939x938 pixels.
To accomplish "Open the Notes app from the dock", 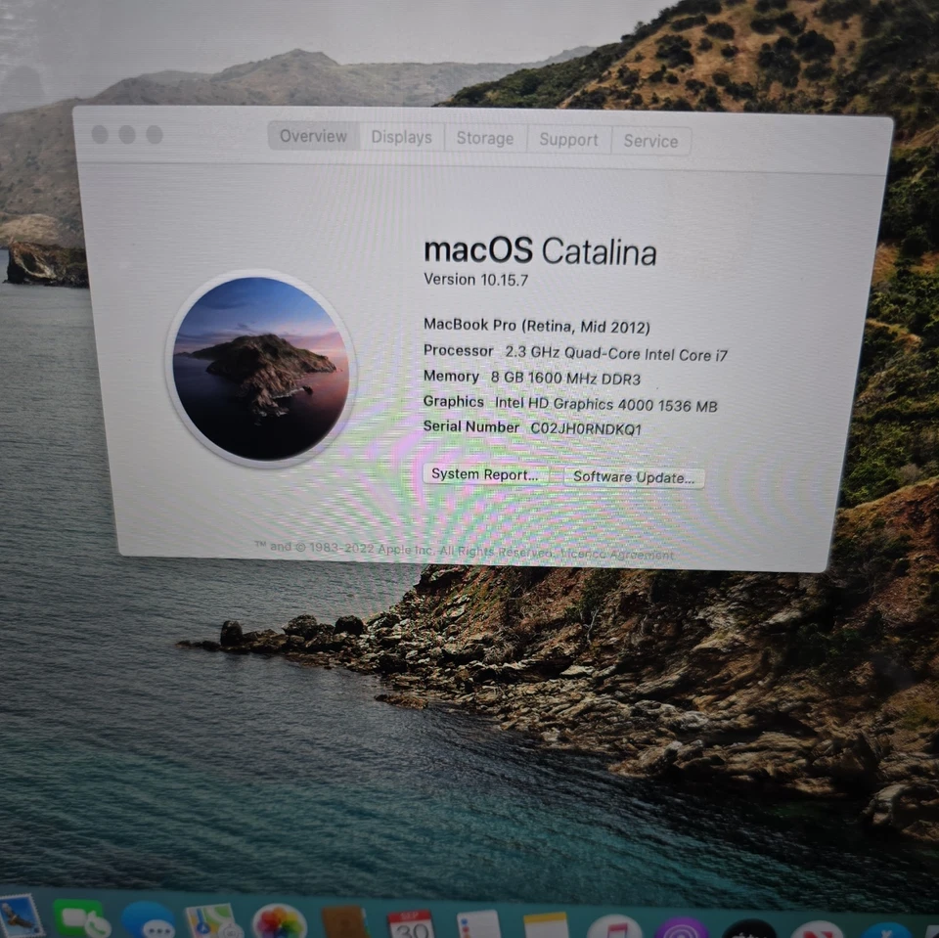I will (546, 924).
